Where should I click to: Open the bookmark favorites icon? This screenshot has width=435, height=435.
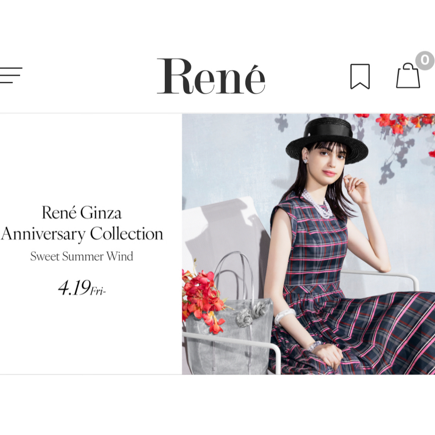point(360,77)
